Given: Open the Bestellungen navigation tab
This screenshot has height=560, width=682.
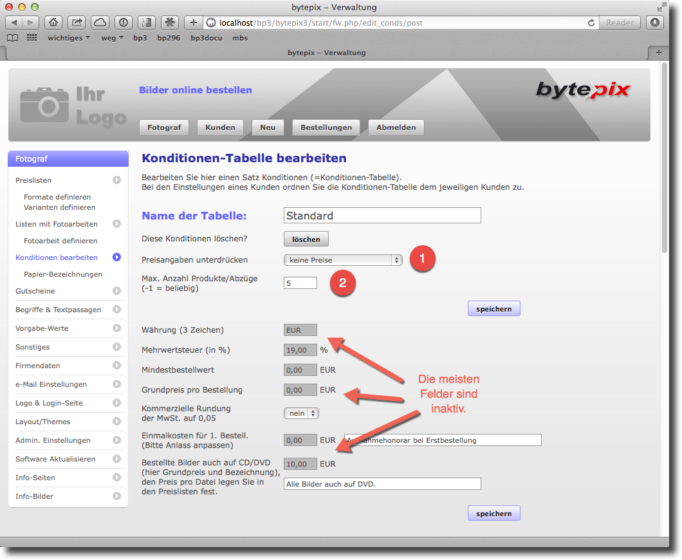Looking at the screenshot, I should [326, 127].
